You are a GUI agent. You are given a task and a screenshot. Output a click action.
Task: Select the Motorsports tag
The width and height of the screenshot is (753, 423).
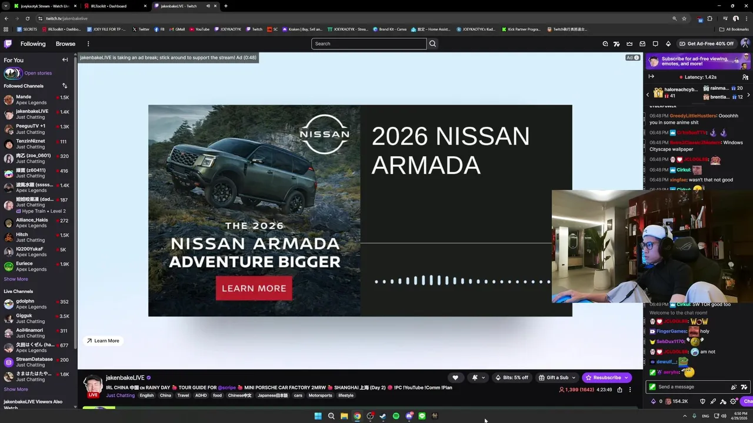click(321, 395)
